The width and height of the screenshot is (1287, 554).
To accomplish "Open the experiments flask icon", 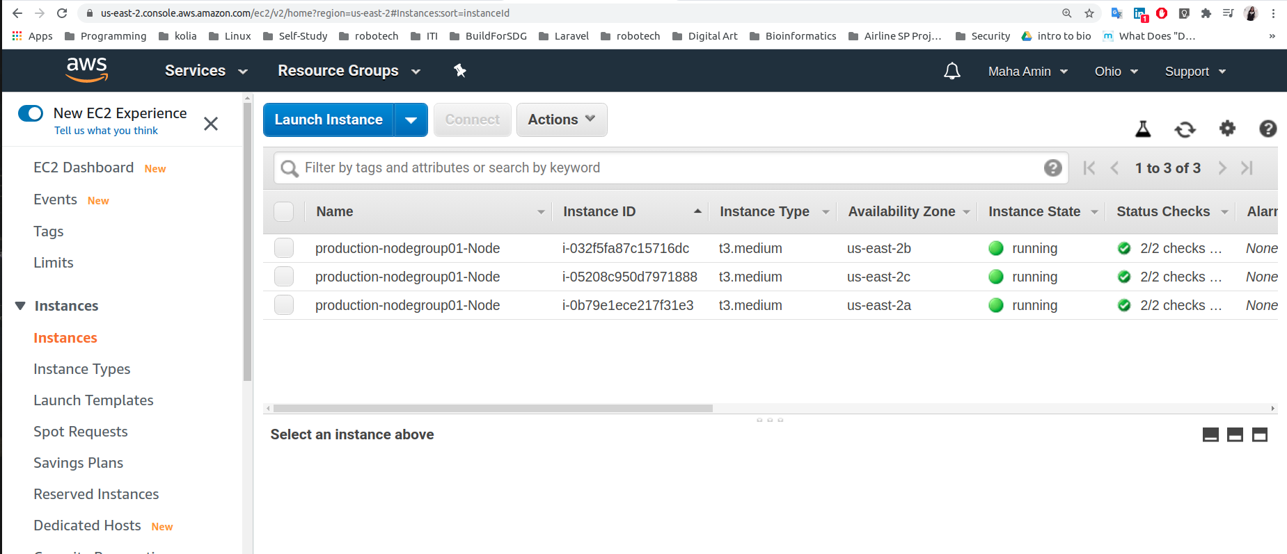I will pos(1143,129).
